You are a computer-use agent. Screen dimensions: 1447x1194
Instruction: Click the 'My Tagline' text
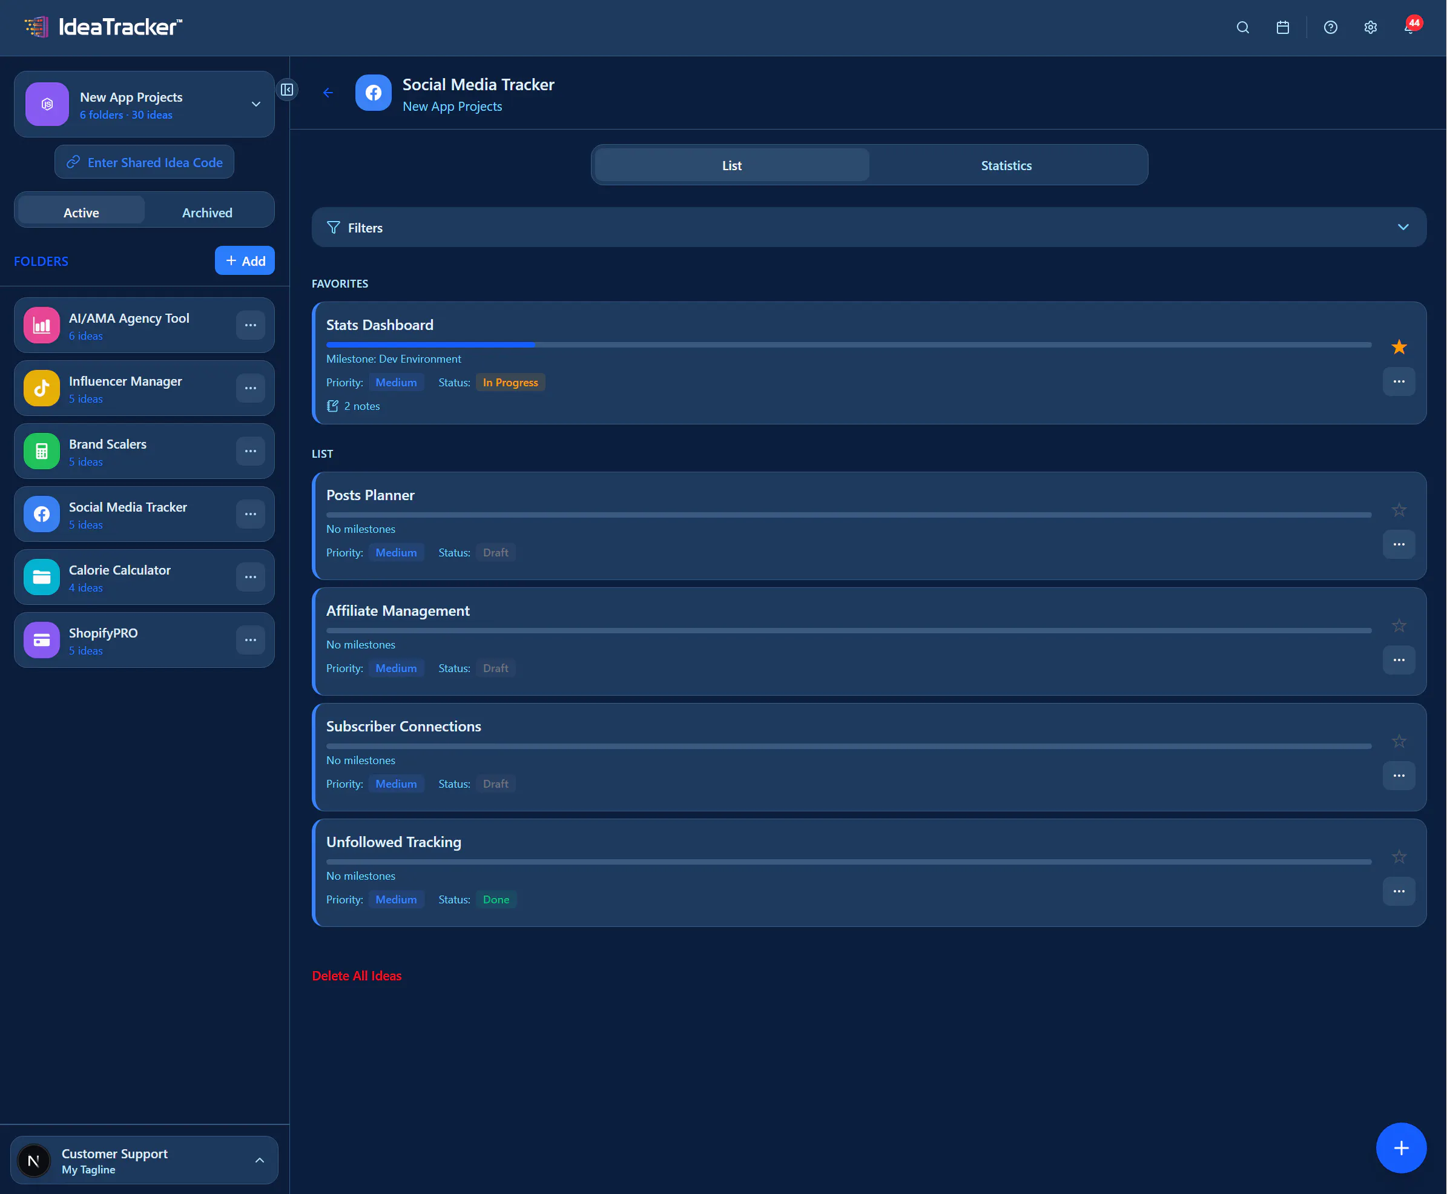click(88, 1169)
